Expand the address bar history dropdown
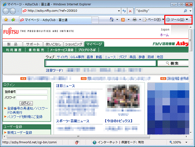 [119, 11]
